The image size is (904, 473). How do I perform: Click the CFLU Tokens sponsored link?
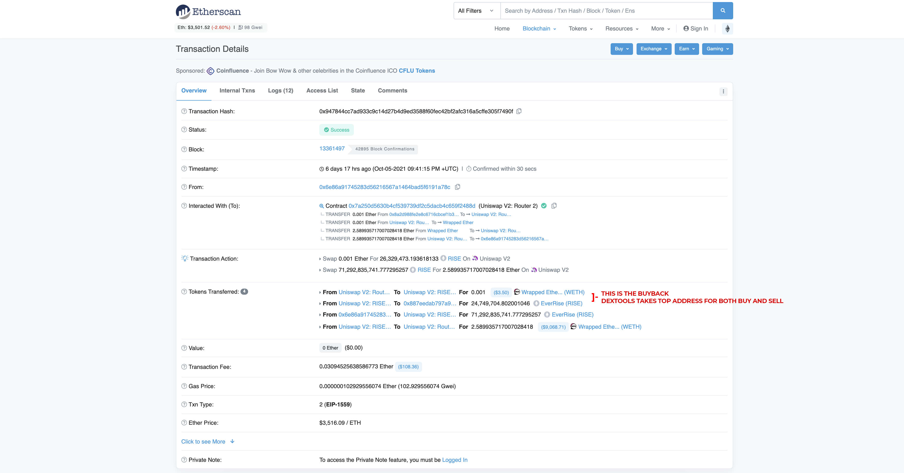[417, 71]
